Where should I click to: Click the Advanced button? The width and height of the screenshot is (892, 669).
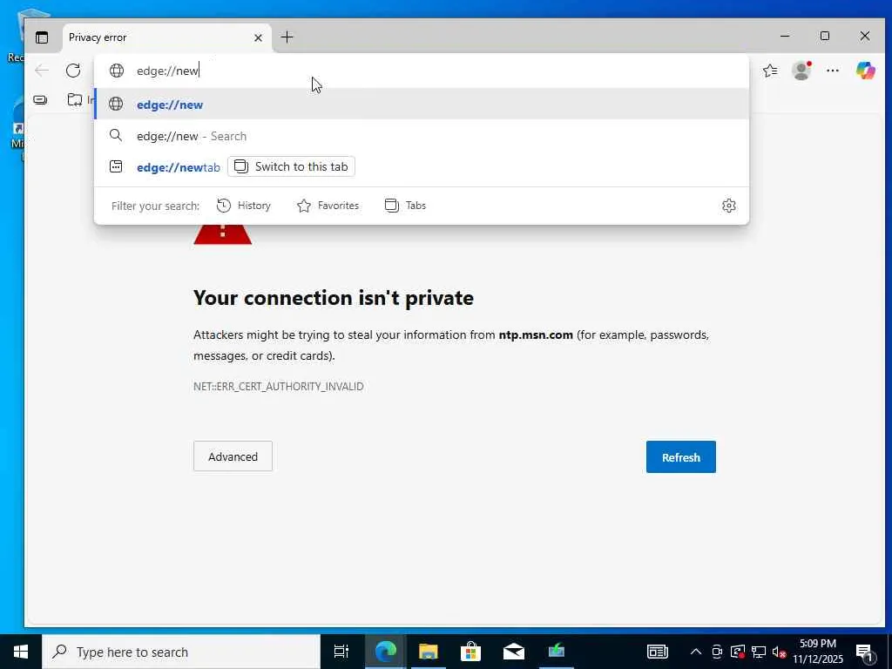233,456
